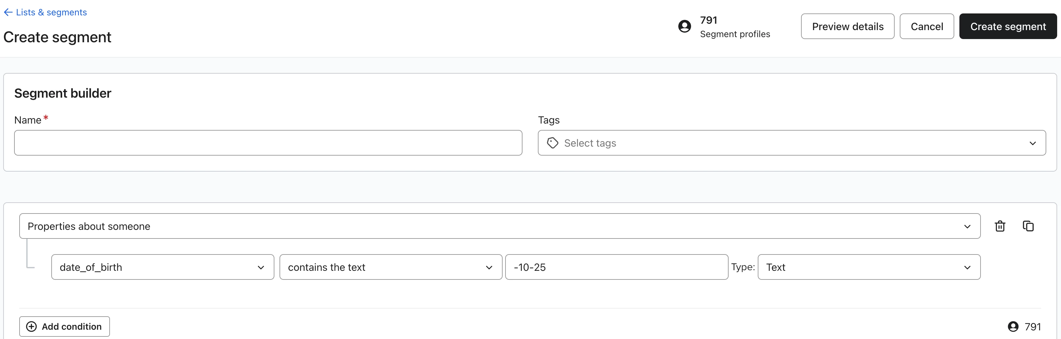Click the profile count icon near 791
Image resolution: width=1061 pixels, height=339 pixels.
(x=1013, y=326)
